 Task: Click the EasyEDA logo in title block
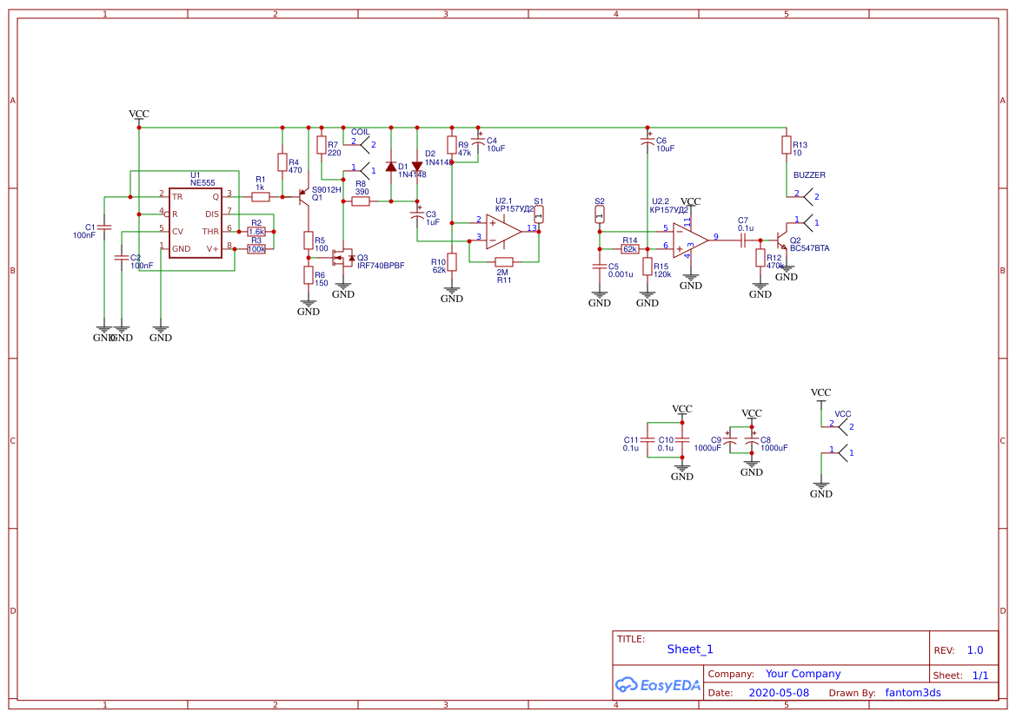tap(658, 685)
